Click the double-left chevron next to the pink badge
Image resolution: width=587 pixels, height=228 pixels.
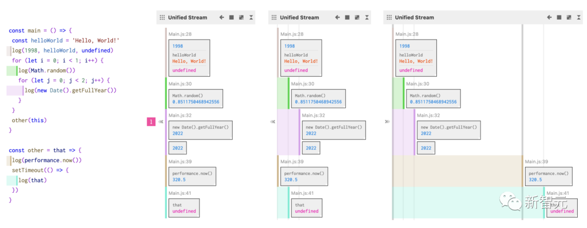[161, 122]
